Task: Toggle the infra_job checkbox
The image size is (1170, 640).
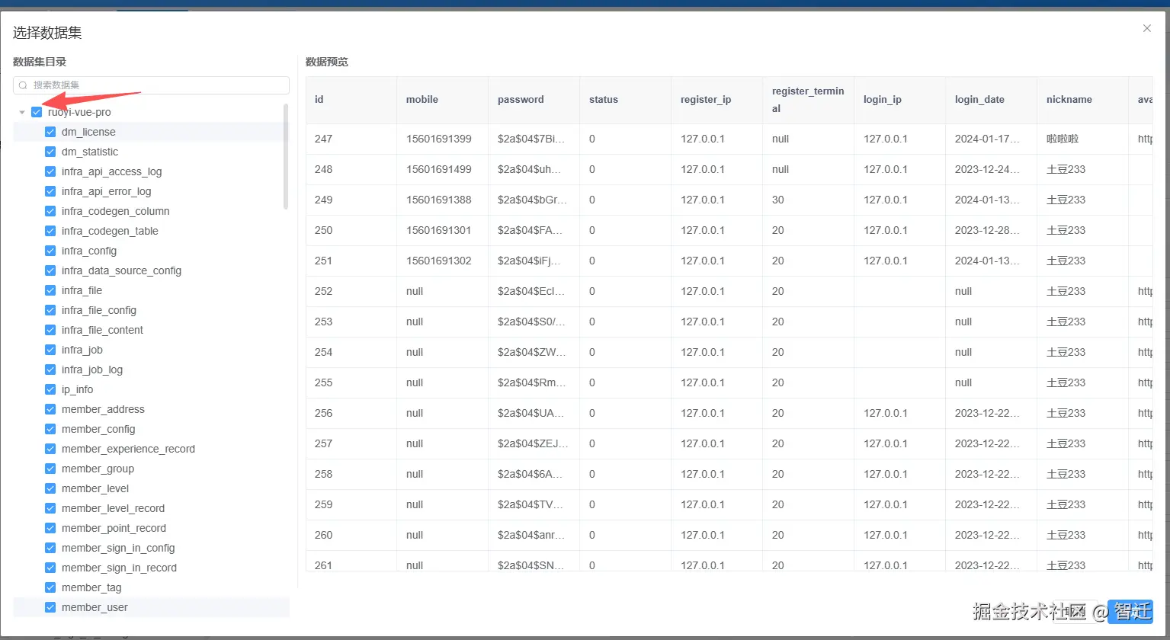Action: click(50, 350)
